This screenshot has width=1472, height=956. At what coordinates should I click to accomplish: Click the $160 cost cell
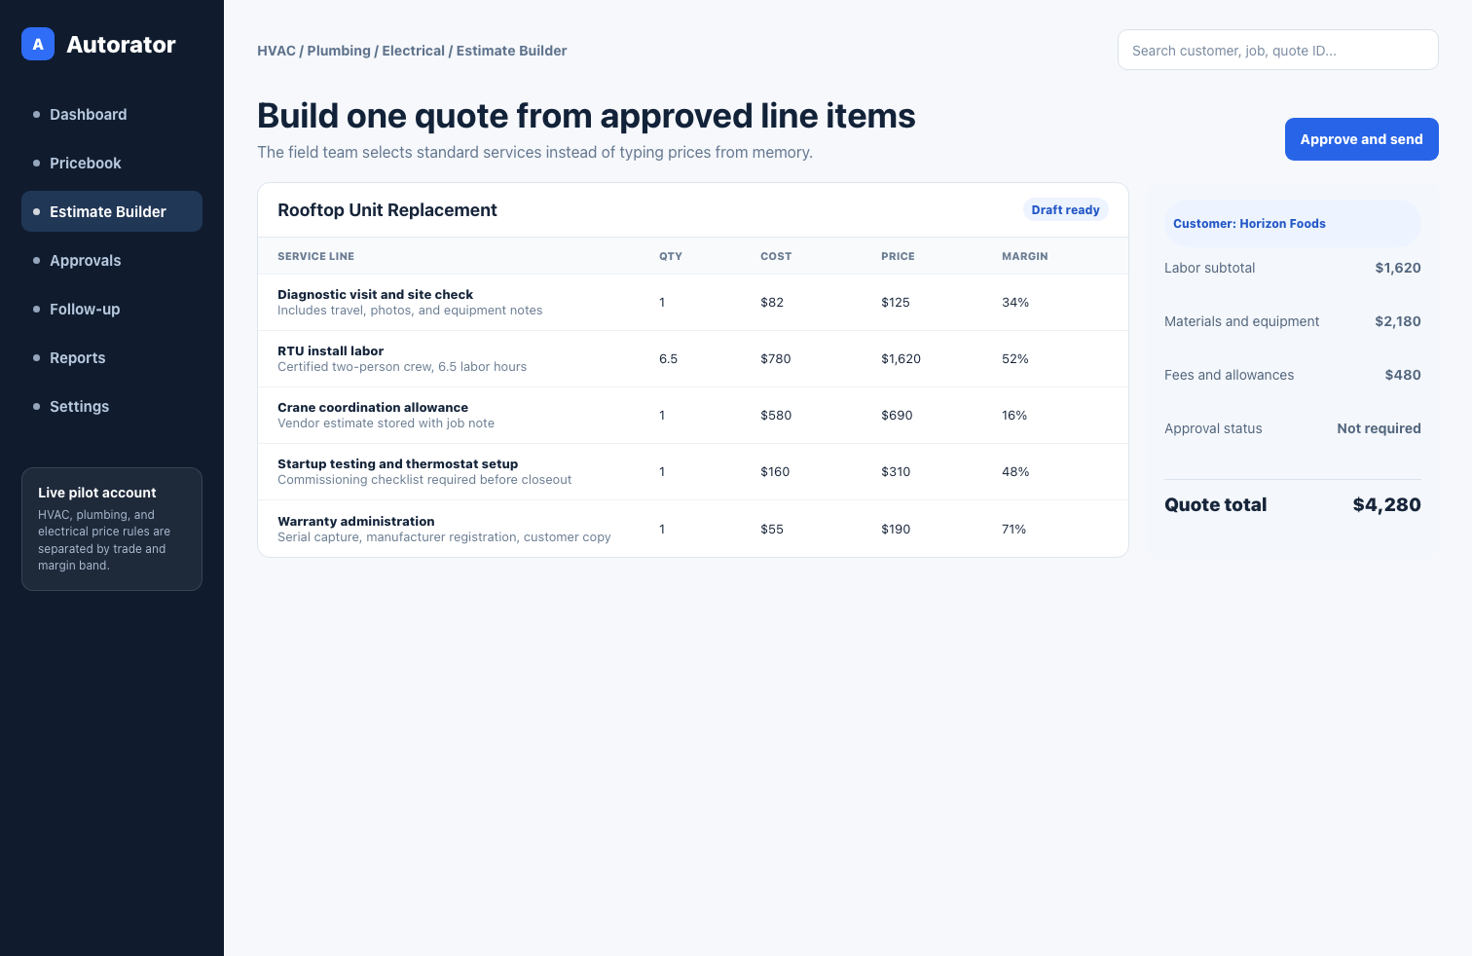coord(775,471)
